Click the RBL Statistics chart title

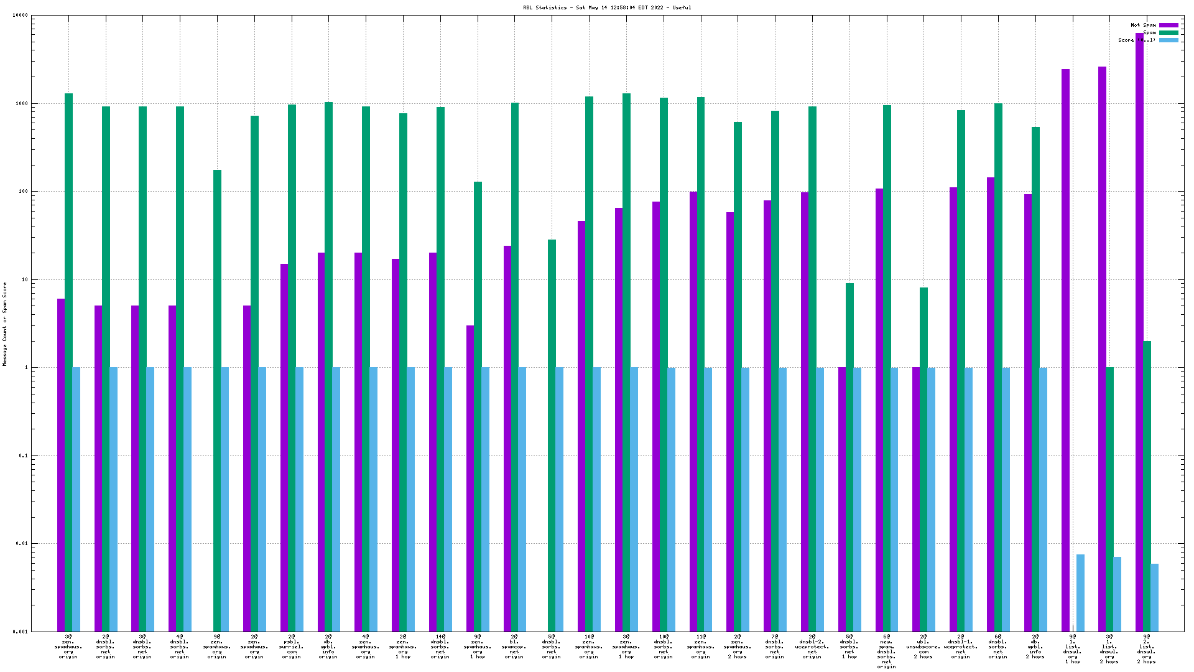[606, 8]
